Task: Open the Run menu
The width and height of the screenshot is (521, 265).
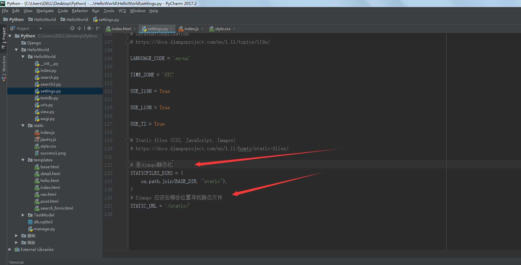Action: click(x=96, y=11)
